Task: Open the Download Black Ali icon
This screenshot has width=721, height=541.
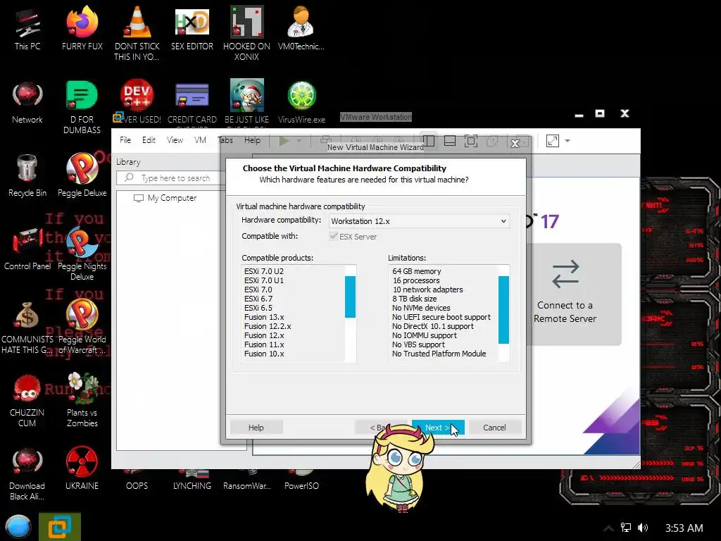Action: click(27, 474)
